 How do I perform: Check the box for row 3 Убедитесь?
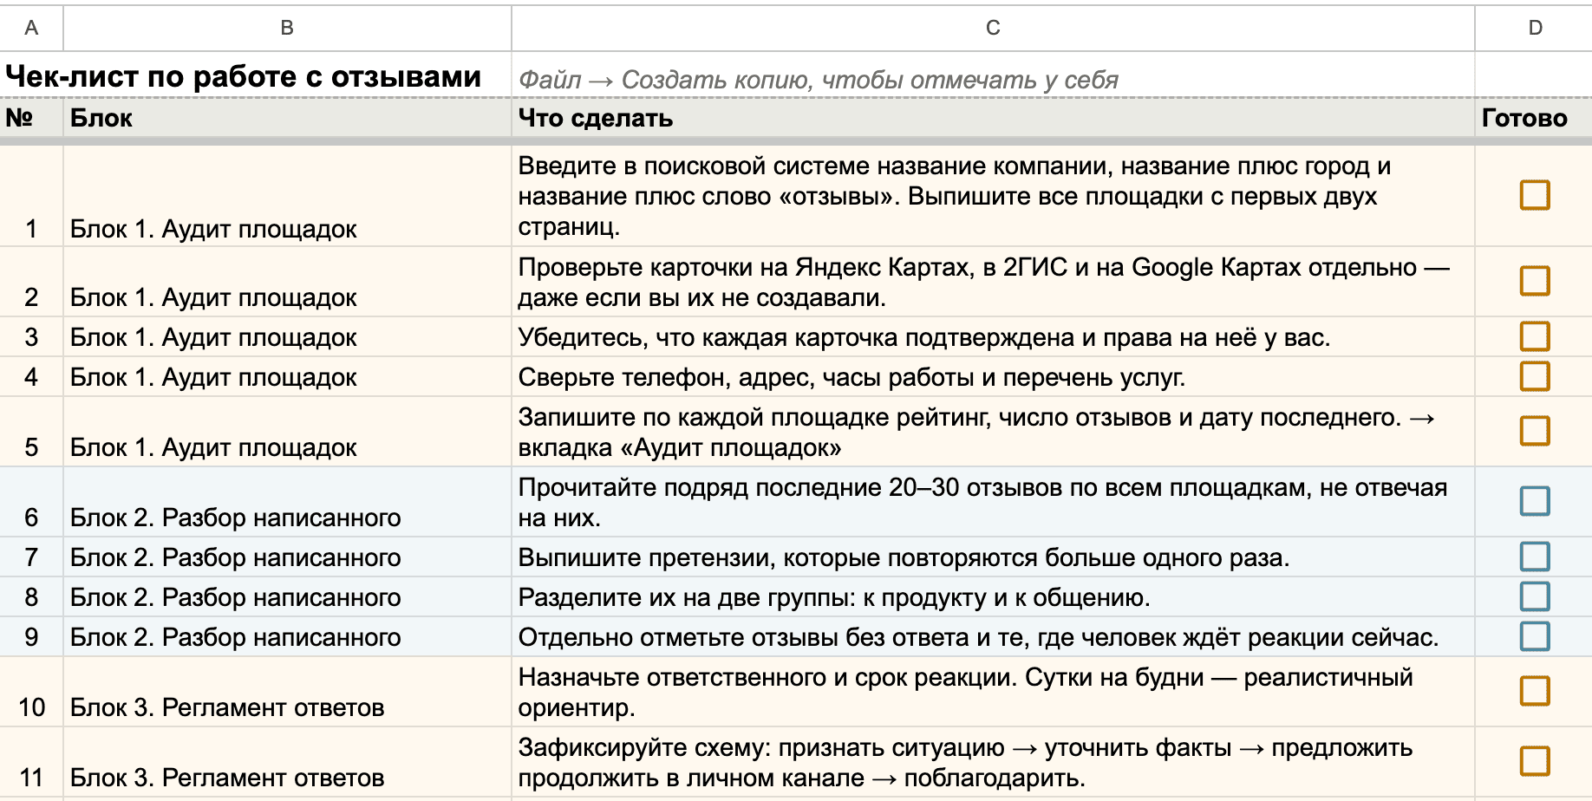click(1534, 336)
